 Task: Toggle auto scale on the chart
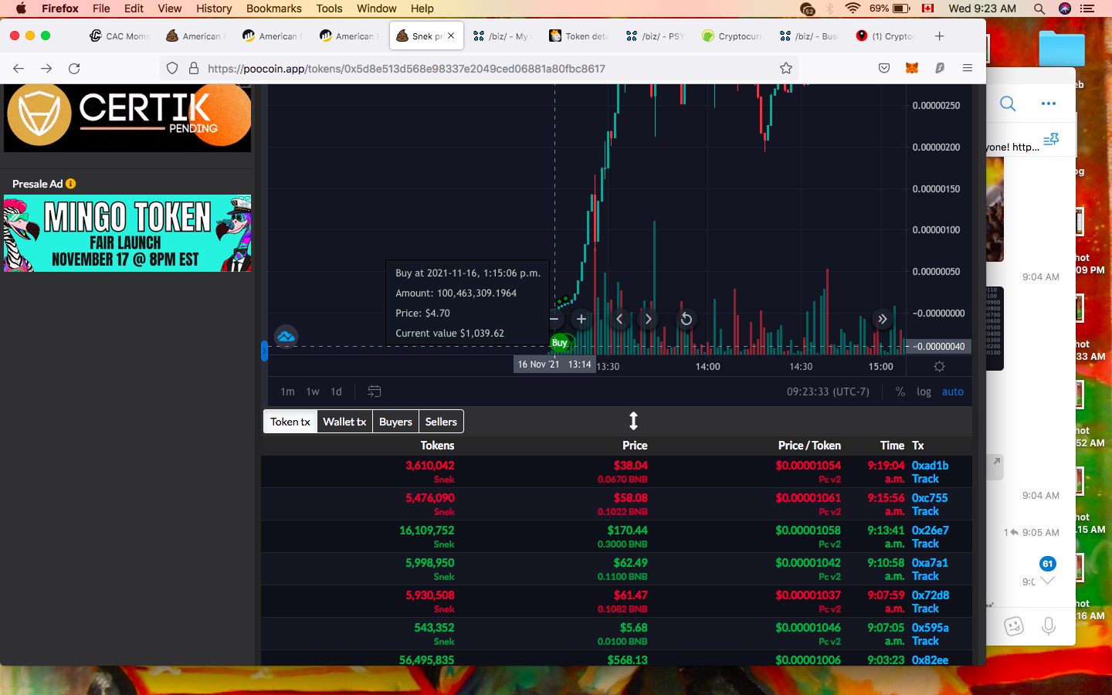pyautogui.click(x=952, y=392)
